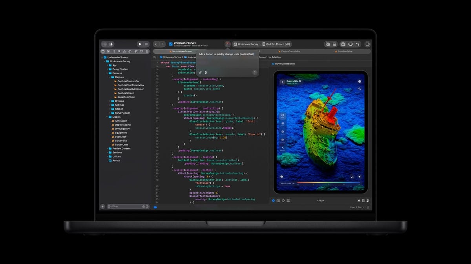The height and width of the screenshot is (264, 471).
Task: Open the Report navigator icon
Action: pyautogui.click(x=147, y=51)
